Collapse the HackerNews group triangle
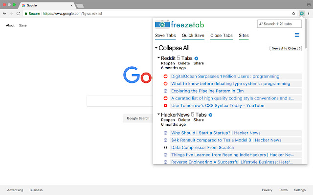The width and height of the screenshot is (313, 195). pos(158,114)
